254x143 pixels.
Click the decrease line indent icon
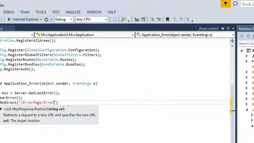pyautogui.click(x=137, y=19)
